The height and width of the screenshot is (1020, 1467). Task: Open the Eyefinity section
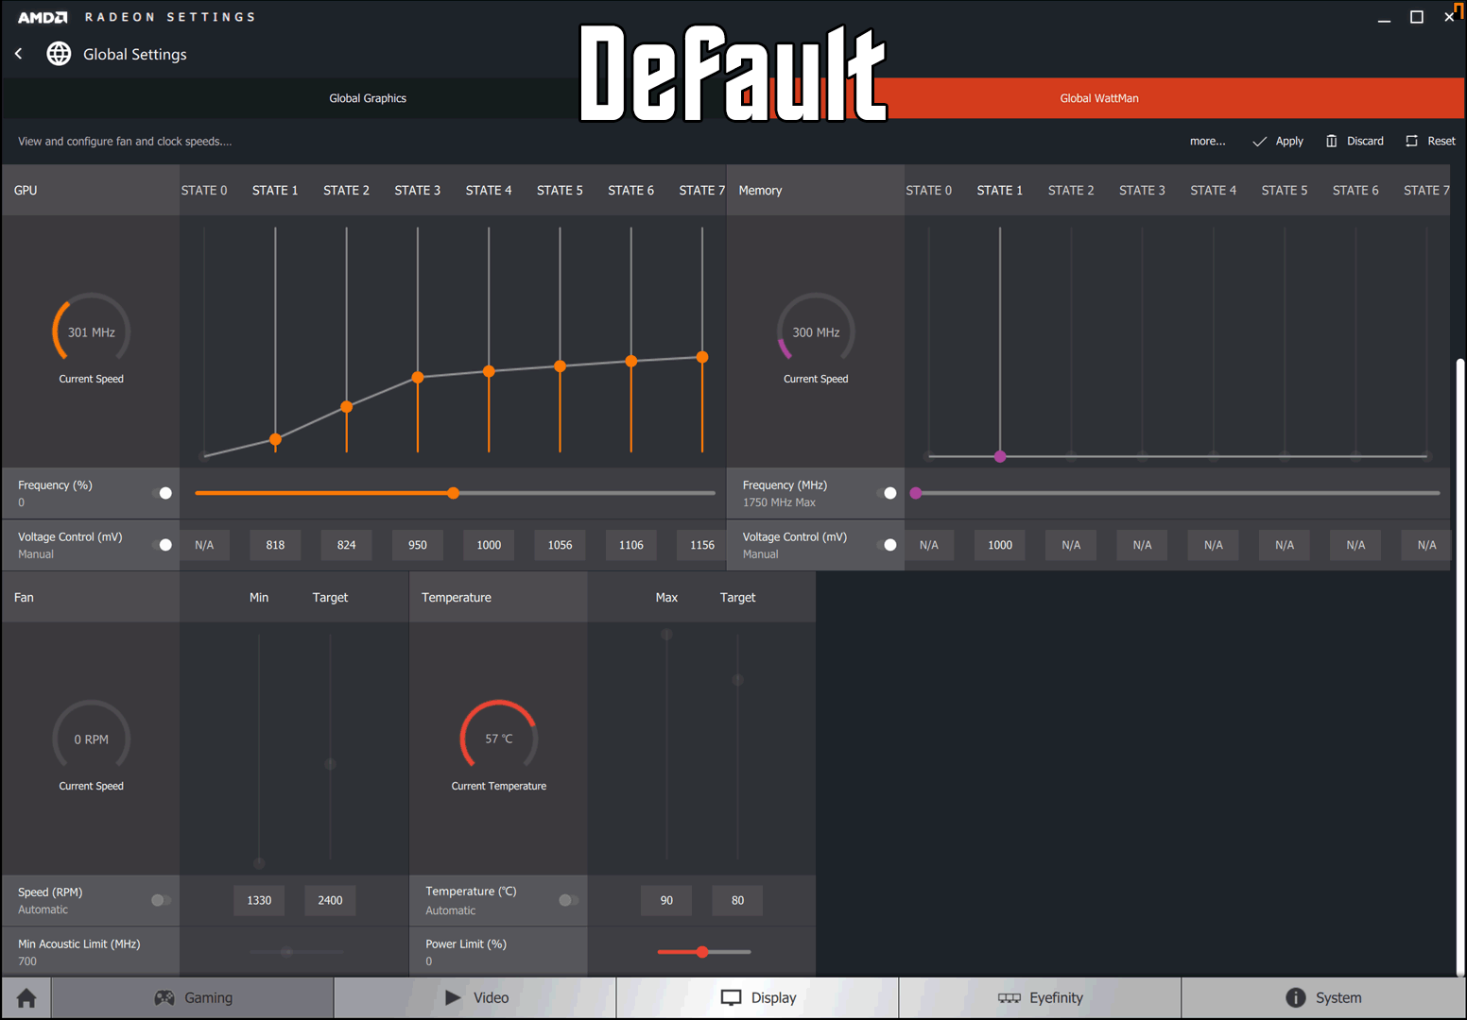[x=1041, y=997]
